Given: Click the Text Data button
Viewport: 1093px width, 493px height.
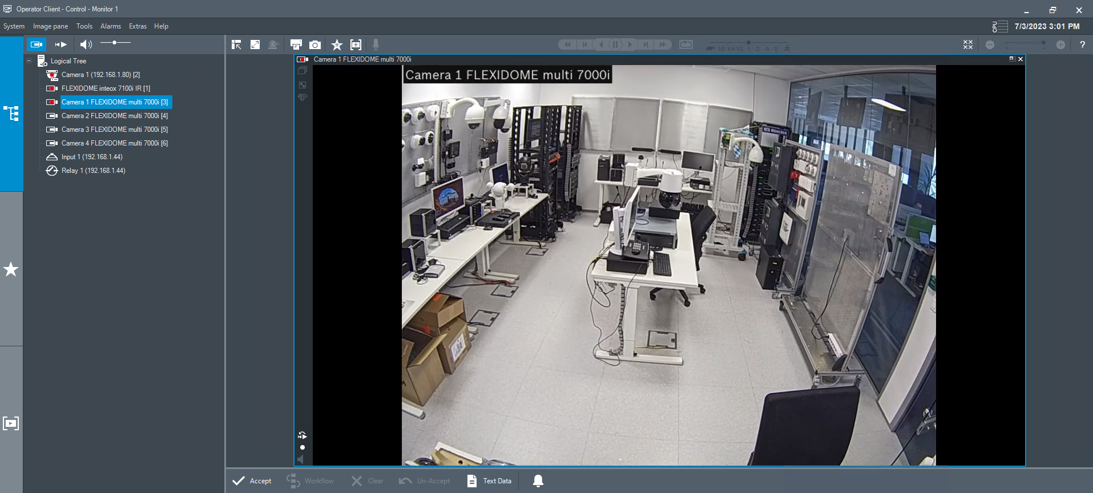Looking at the screenshot, I should [x=489, y=481].
